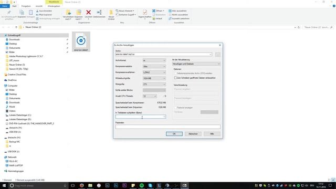Click OK in the archive dialog
336x189 pixels.
pyautogui.click(x=174, y=134)
